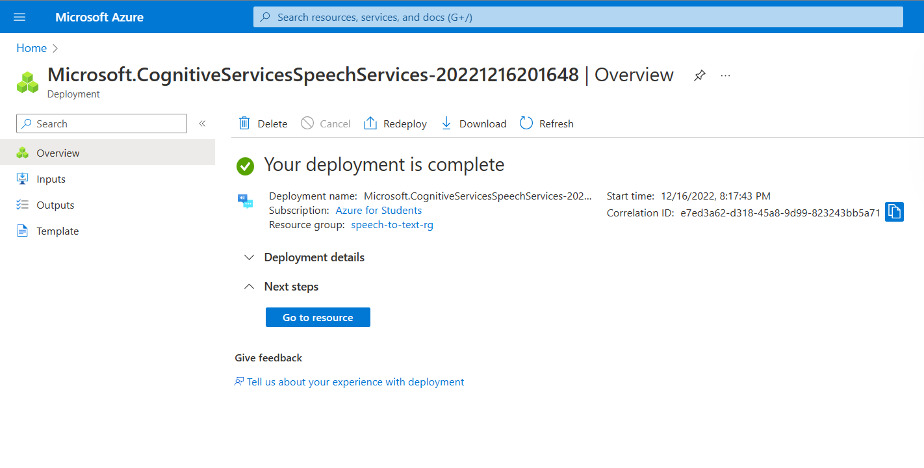Open the ellipsis menu next to Overview title

click(x=725, y=75)
